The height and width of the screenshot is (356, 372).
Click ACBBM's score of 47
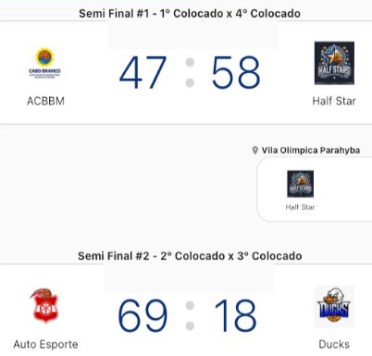(x=143, y=72)
